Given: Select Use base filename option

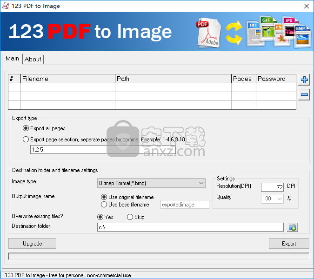Looking at the screenshot, I should tap(104, 205).
